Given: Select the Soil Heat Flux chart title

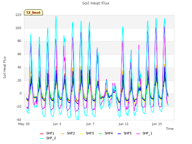Looking at the screenshot, I should click(96, 3).
